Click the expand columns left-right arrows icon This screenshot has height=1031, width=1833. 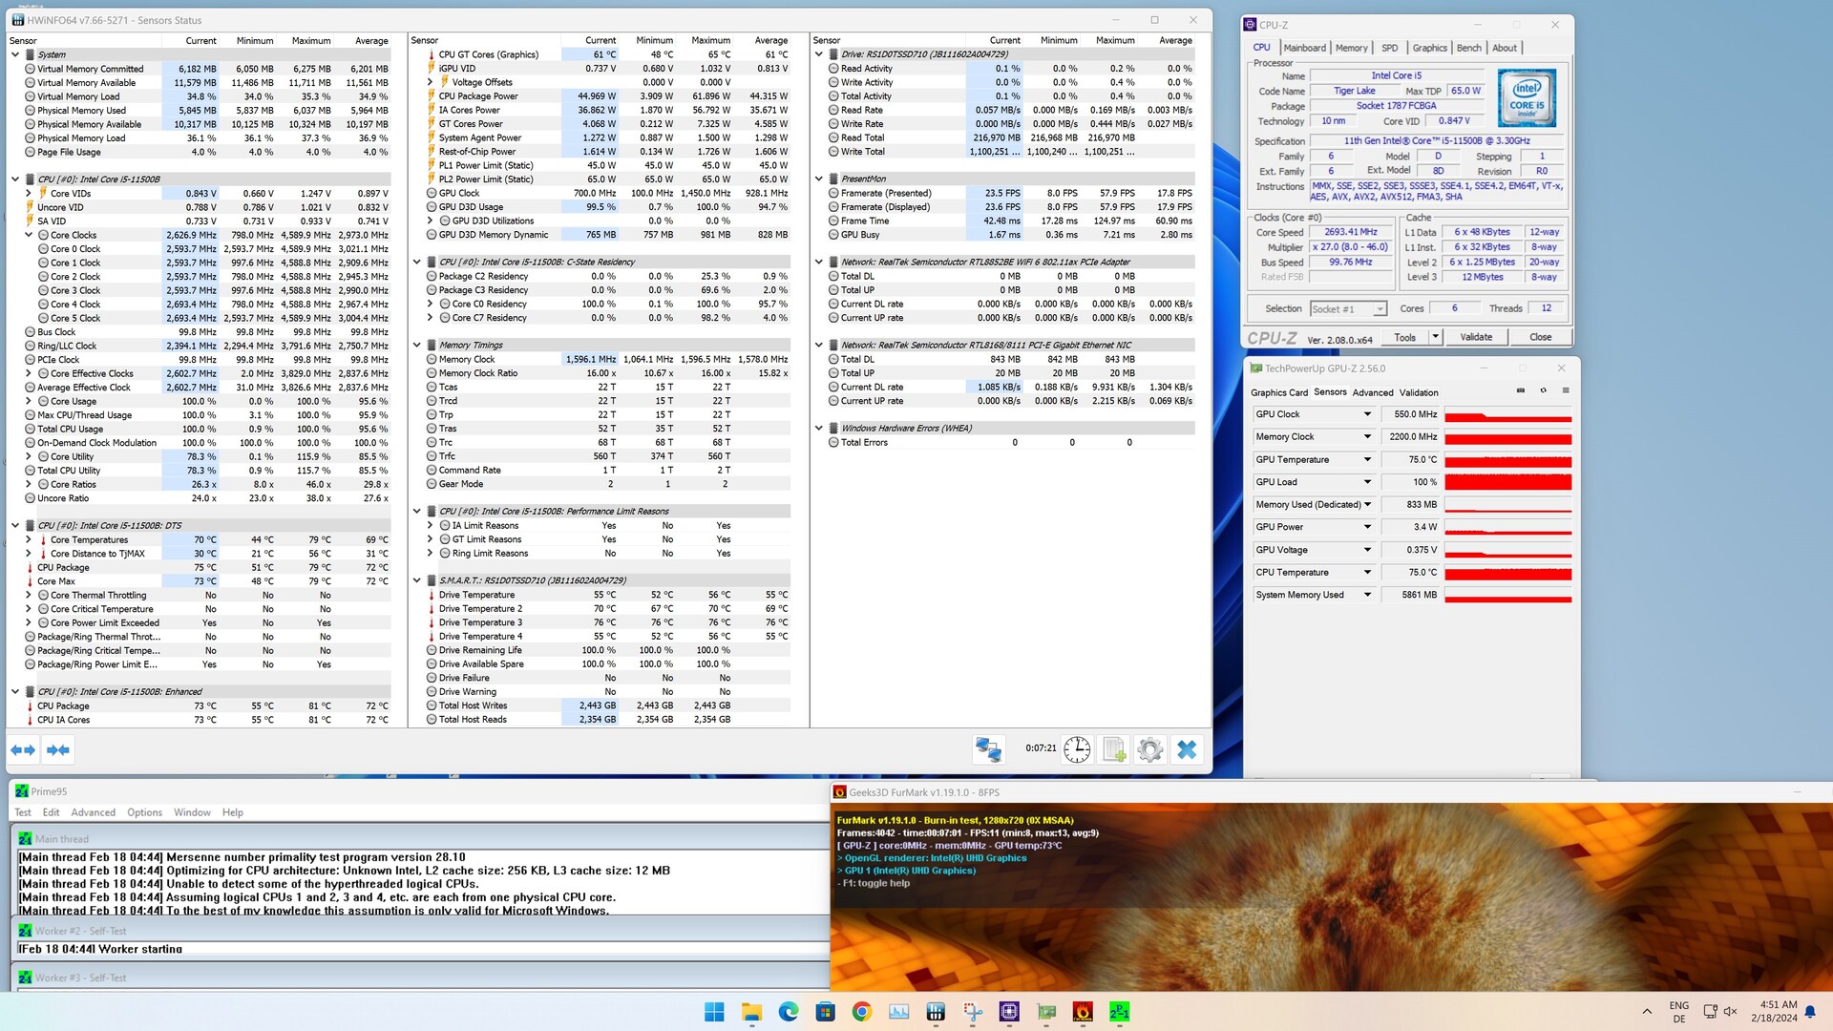[x=23, y=750]
